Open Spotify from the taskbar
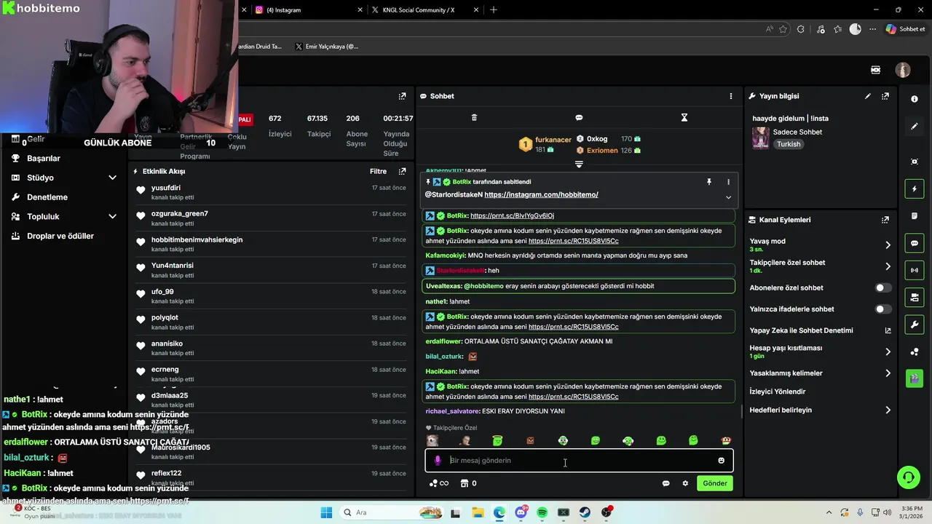This screenshot has height=524, width=932. pyautogui.click(x=542, y=512)
